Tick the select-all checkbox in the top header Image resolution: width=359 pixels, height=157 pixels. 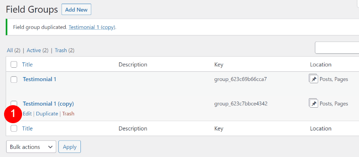pos(14,65)
